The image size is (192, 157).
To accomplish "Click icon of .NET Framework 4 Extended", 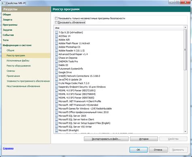I will (x=56, y=105).
